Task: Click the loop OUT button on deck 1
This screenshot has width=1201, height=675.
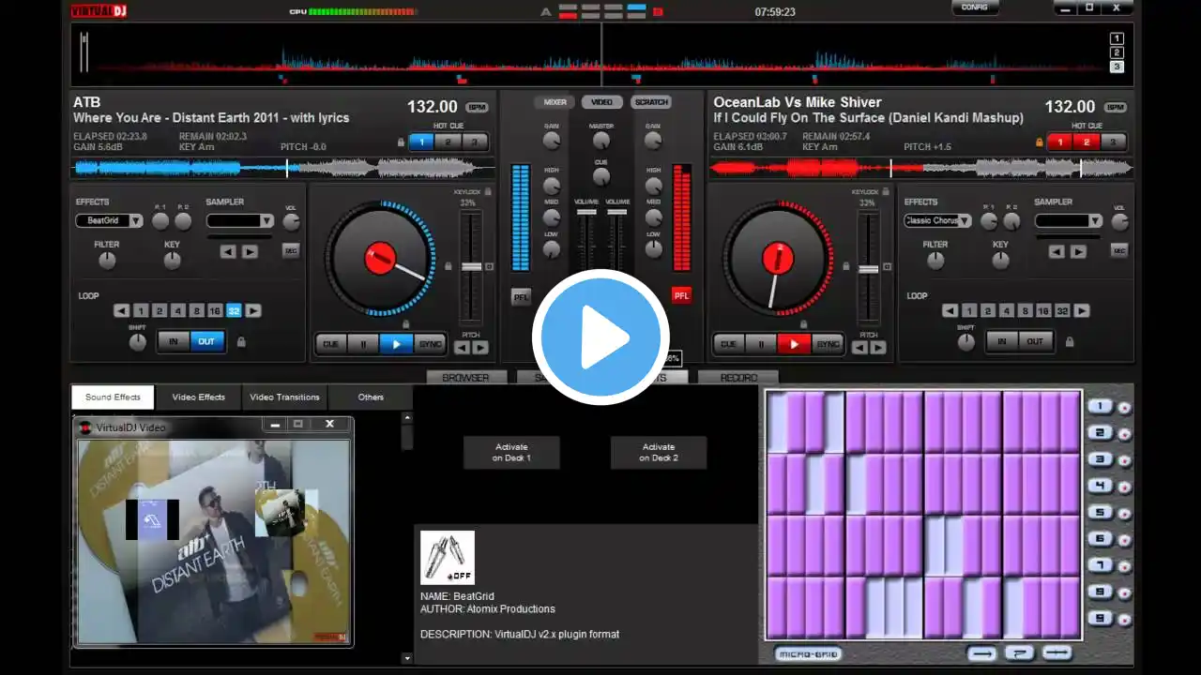Action: (x=205, y=341)
